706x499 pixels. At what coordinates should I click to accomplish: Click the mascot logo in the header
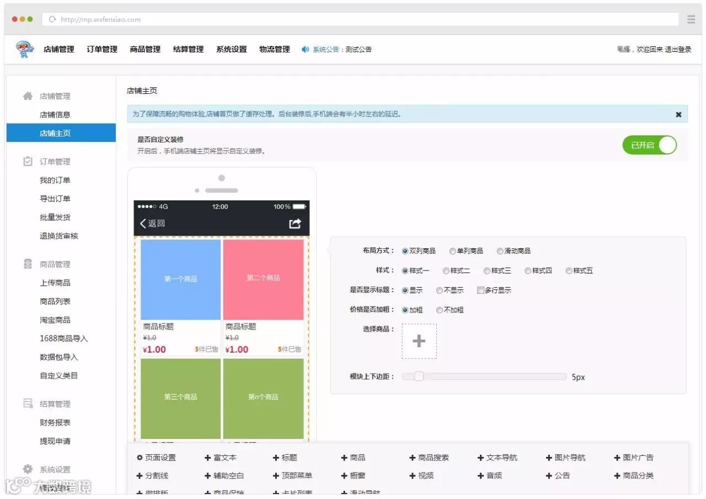pos(25,49)
